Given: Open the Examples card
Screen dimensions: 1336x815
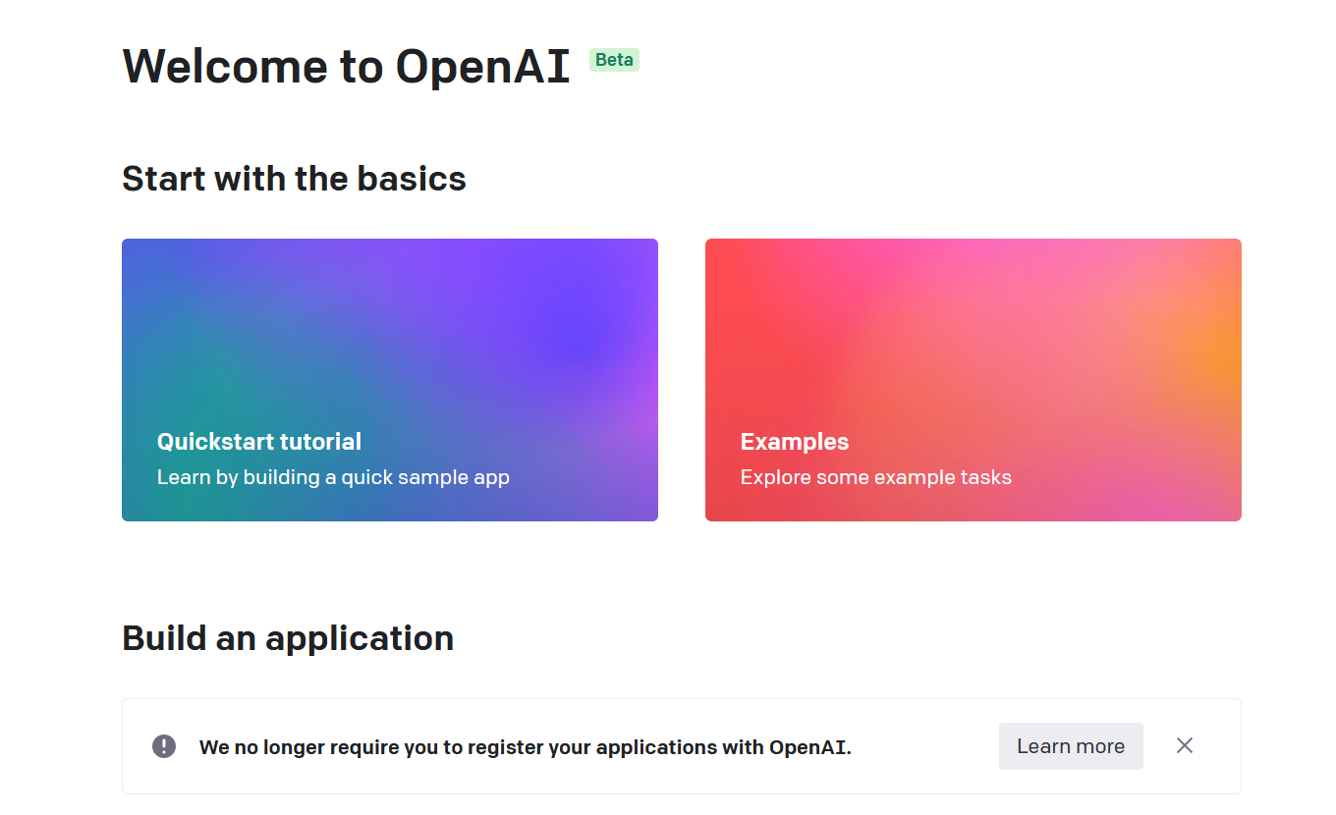Looking at the screenshot, I should point(974,380).
